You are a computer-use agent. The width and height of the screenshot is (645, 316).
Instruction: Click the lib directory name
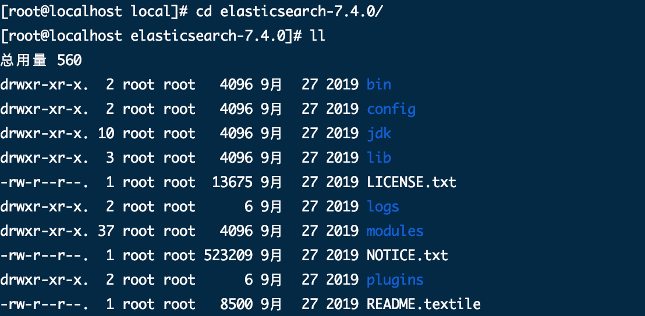pyautogui.click(x=379, y=157)
